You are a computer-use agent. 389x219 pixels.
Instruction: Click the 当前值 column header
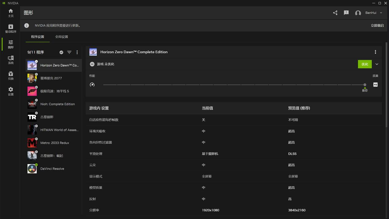coord(208,108)
